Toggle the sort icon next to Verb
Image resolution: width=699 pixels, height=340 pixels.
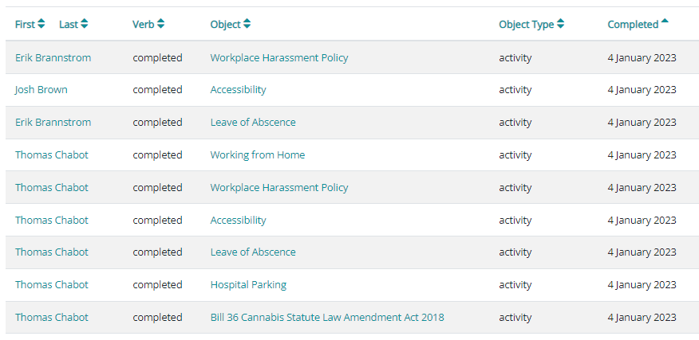[x=161, y=25]
